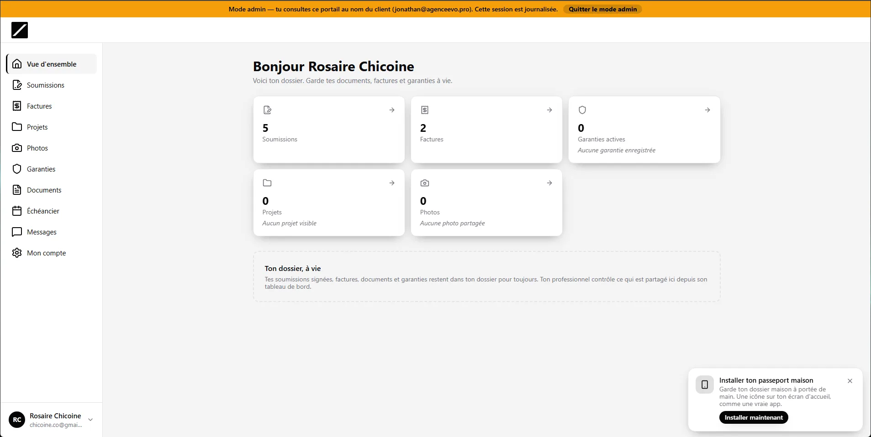Click the phone icon in install prompt

(x=705, y=385)
